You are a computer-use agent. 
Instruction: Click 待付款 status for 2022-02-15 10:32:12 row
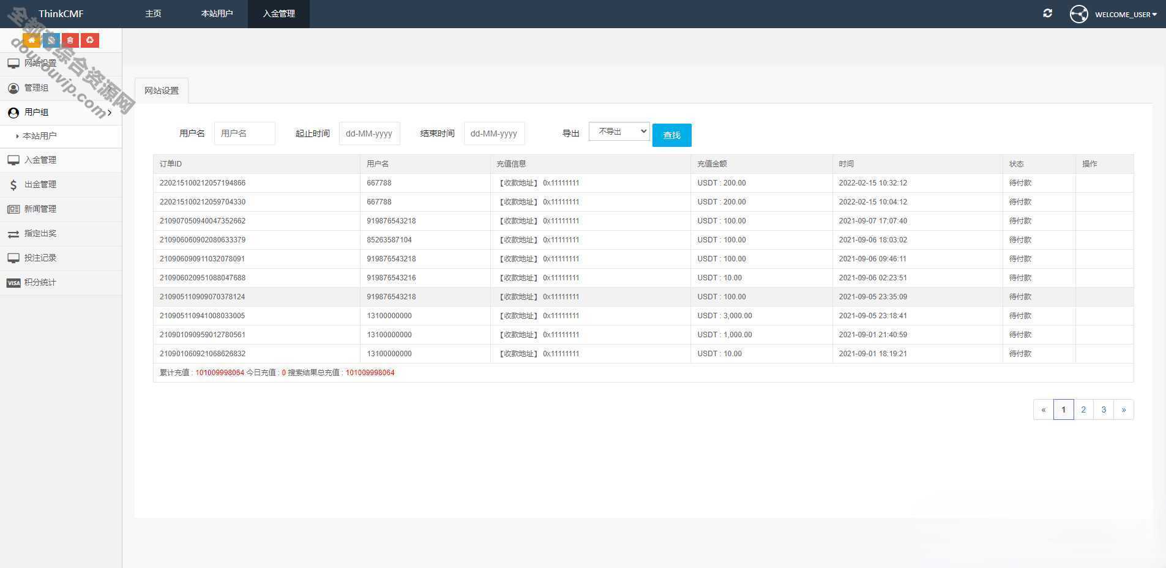pos(1020,183)
